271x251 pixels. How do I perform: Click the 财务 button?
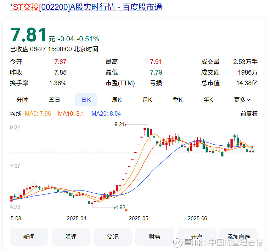154,237
